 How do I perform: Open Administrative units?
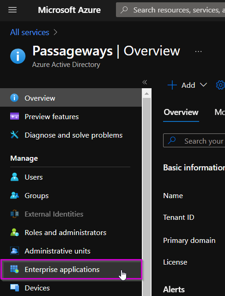[71, 251]
